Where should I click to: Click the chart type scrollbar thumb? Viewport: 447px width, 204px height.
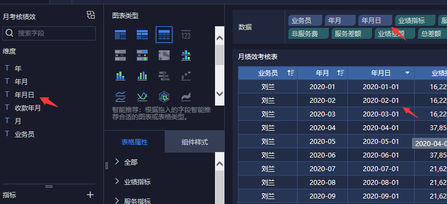click(219, 55)
